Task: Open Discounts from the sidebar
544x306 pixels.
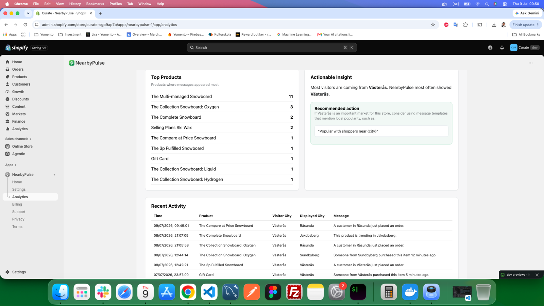Action: tap(20, 99)
